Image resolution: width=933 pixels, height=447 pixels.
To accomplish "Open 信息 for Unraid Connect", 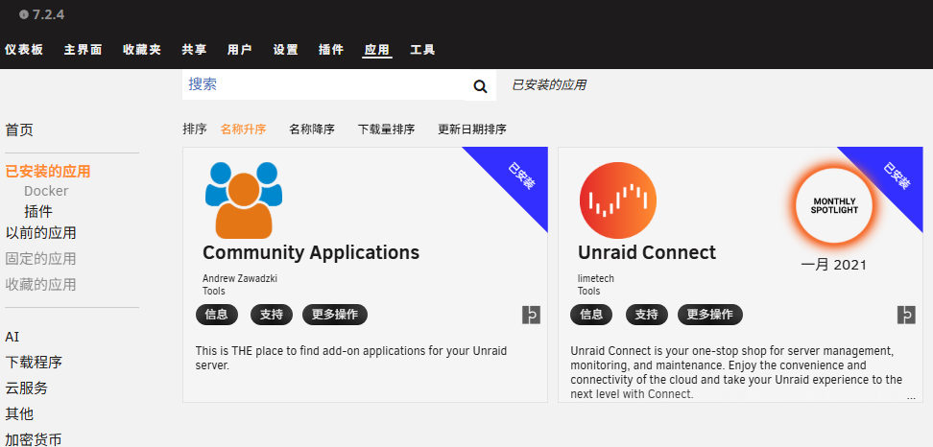I will [591, 315].
